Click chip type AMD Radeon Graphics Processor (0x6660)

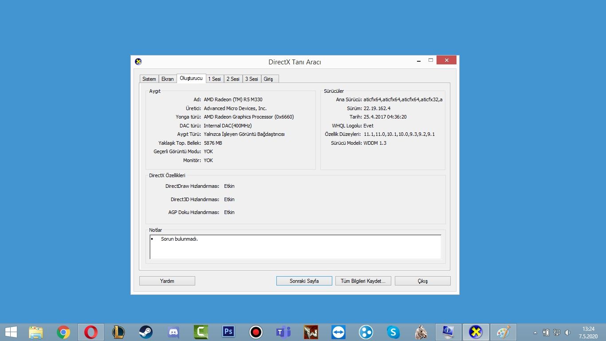coord(249,117)
